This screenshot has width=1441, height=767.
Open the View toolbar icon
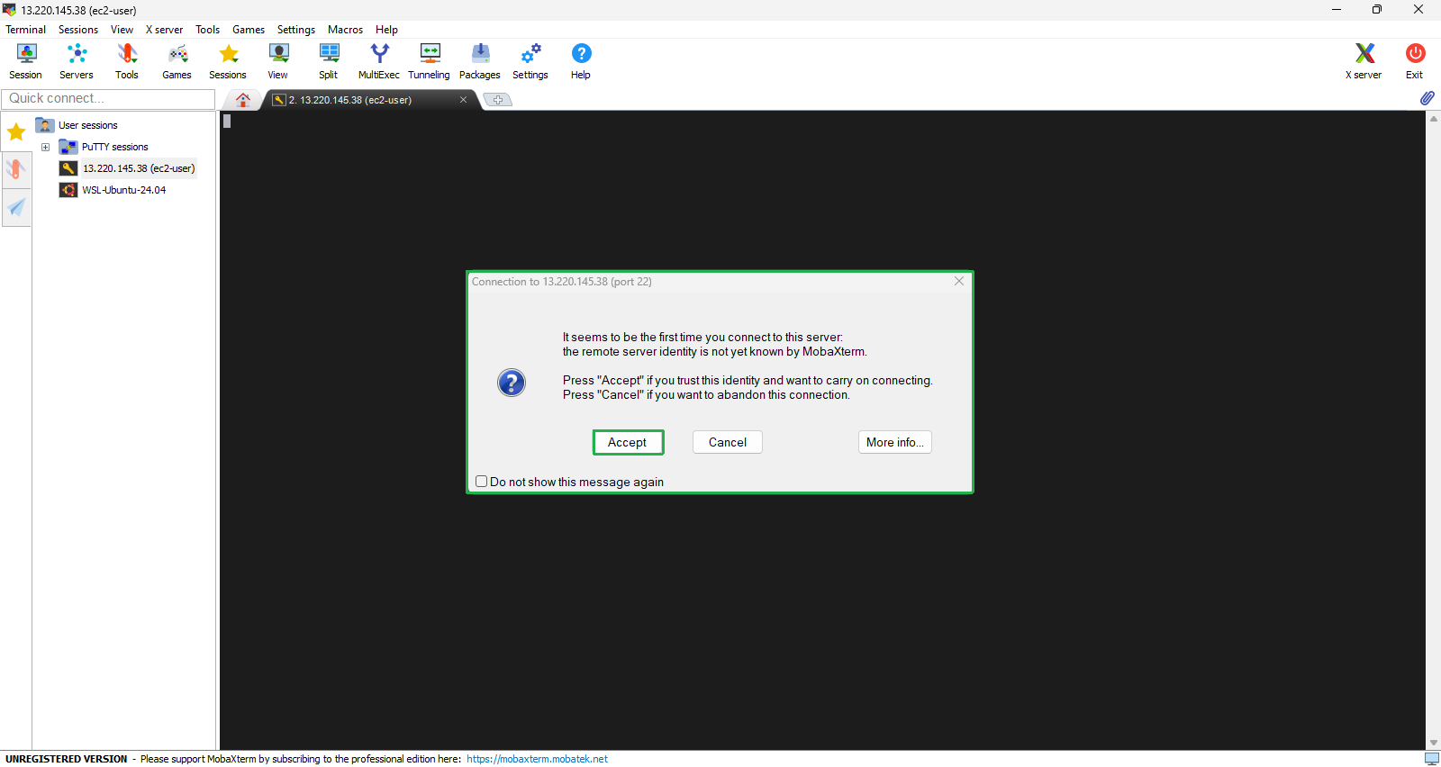coord(278,61)
